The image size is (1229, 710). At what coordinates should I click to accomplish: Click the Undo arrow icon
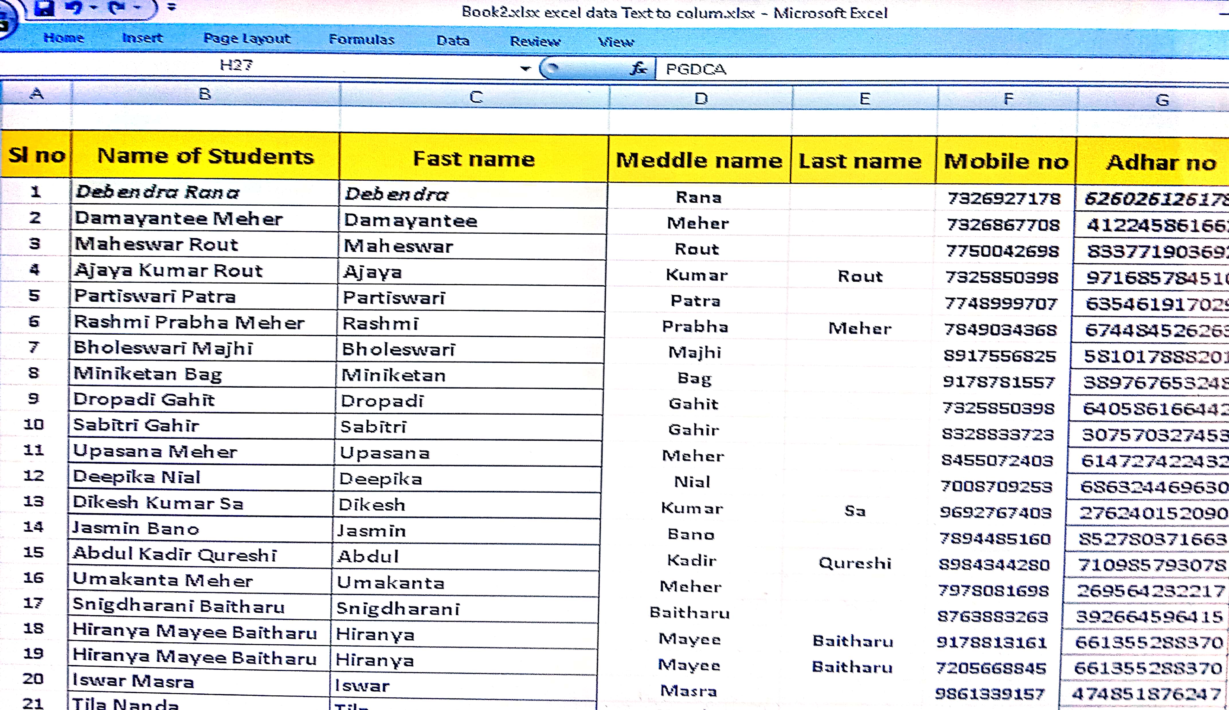pos(74,8)
